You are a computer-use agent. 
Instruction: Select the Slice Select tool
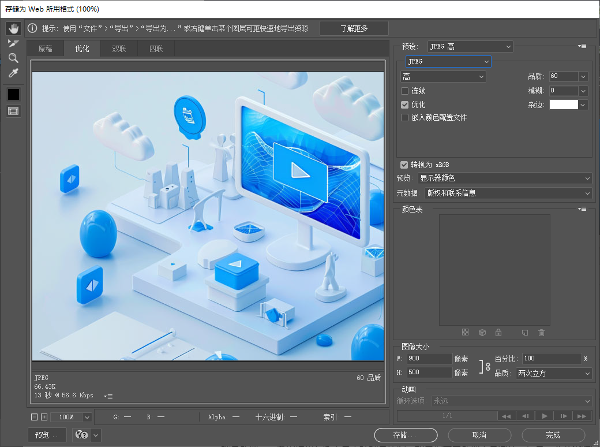click(x=13, y=43)
